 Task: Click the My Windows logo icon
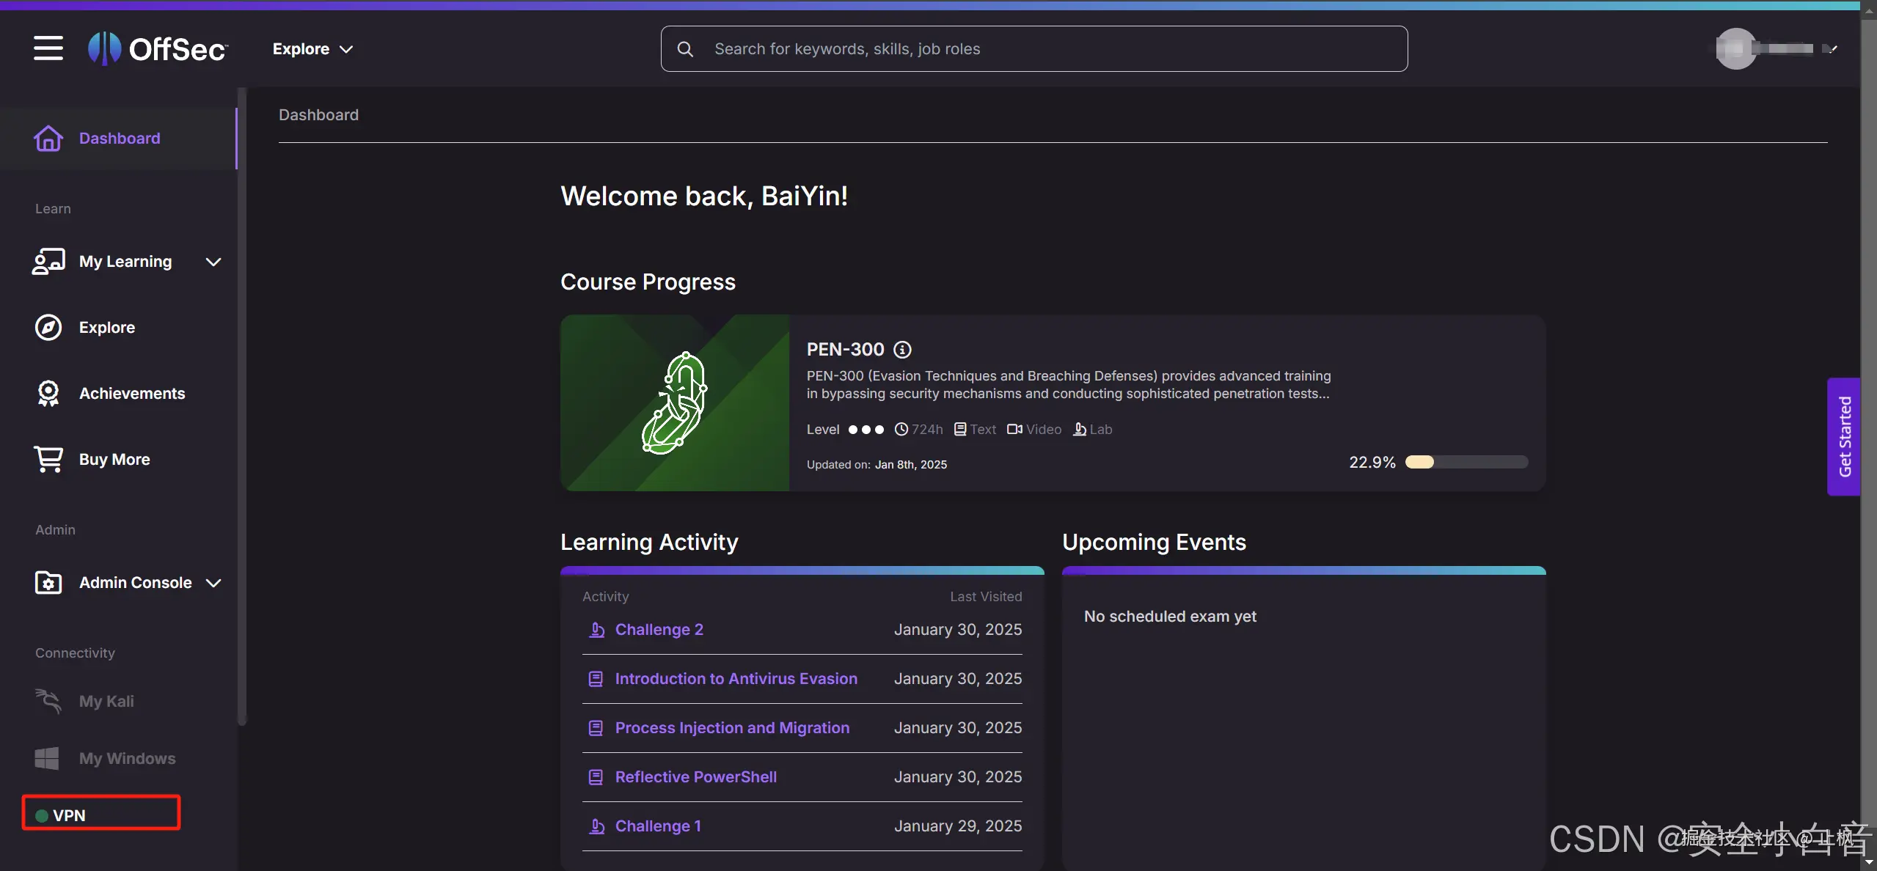tap(47, 759)
